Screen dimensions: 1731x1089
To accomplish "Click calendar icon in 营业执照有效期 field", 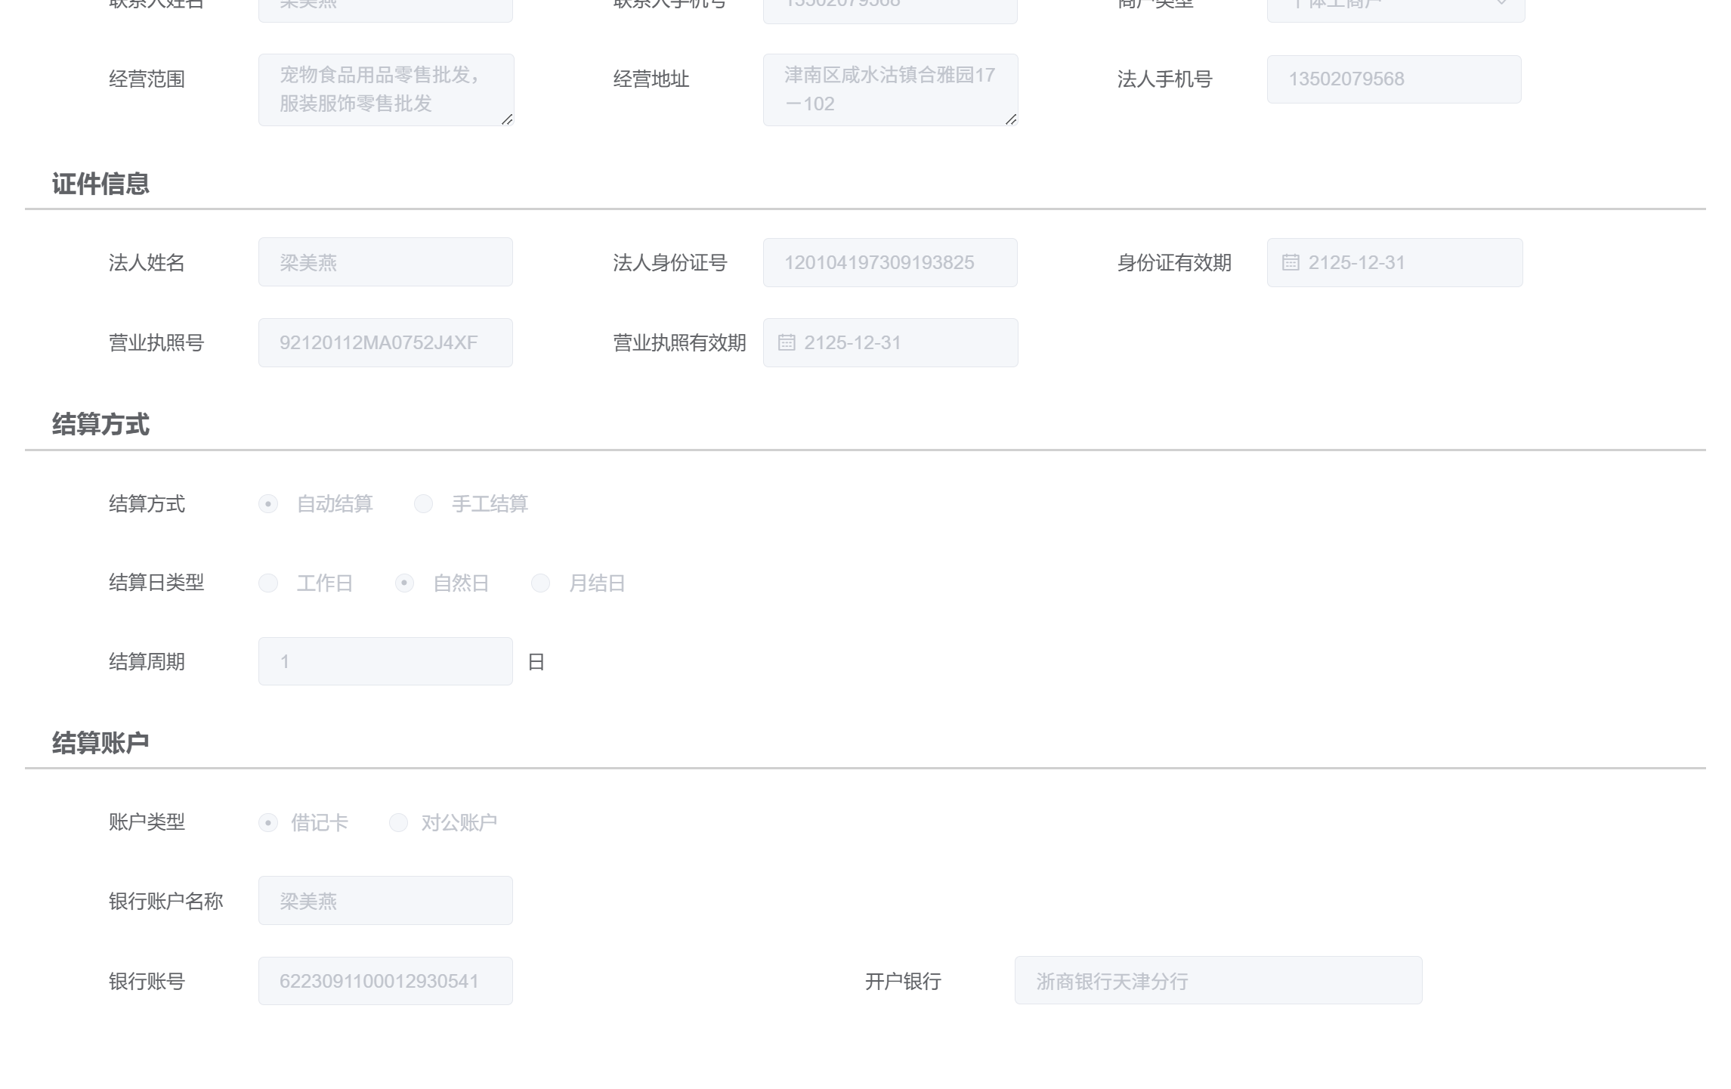I will click(x=787, y=343).
